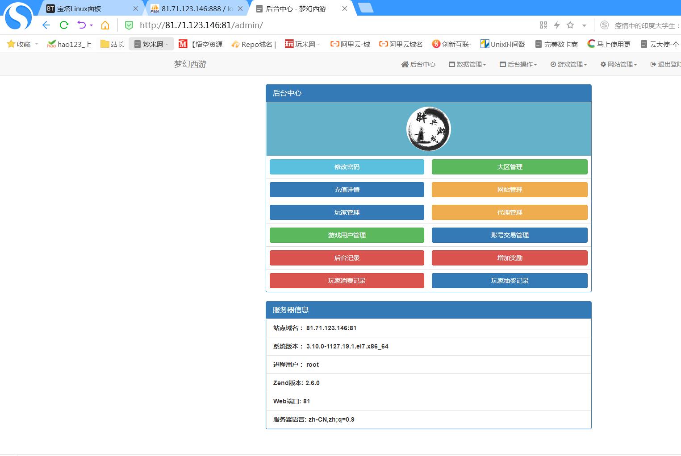
Task: Open the hao123 bookmark
Action: tap(70, 44)
